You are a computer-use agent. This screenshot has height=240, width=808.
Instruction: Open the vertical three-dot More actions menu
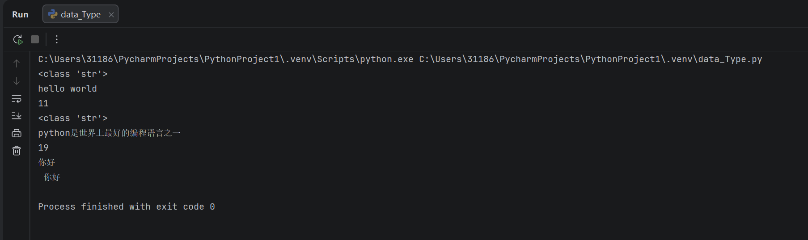click(56, 39)
